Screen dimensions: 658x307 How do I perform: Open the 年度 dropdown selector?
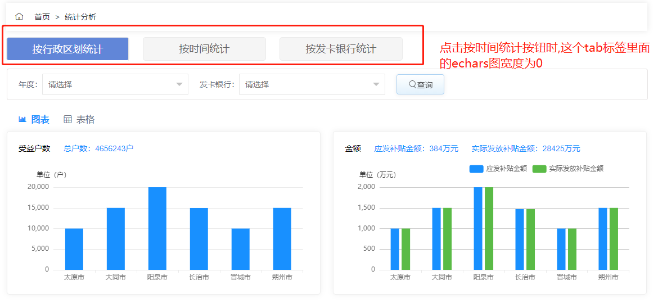coord(115,84)
